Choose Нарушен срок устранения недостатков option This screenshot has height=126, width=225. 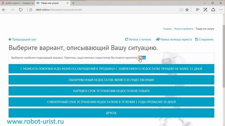click(111, 91)
